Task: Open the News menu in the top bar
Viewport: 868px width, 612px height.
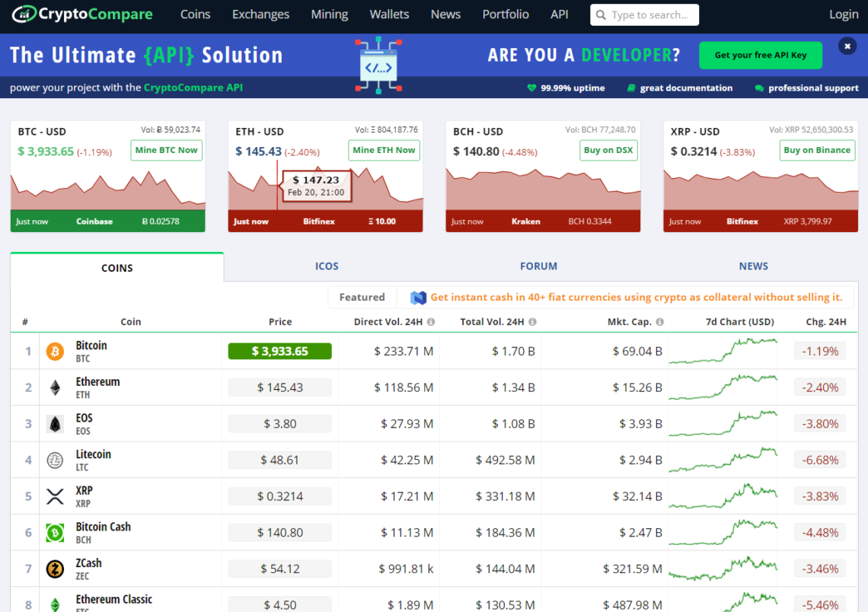Action: point(445,14)
